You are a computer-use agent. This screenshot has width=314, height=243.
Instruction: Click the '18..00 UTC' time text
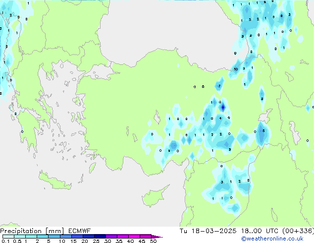click(260, 231)
